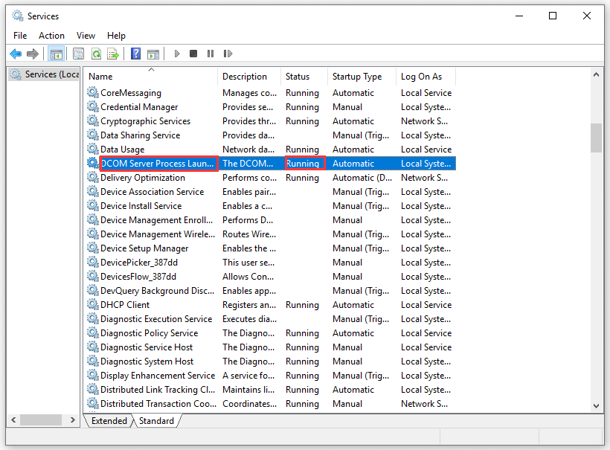Select the Diagnostic Service Host row
Image resolution: width=610 pixels, height=450 pixels.
271,347
